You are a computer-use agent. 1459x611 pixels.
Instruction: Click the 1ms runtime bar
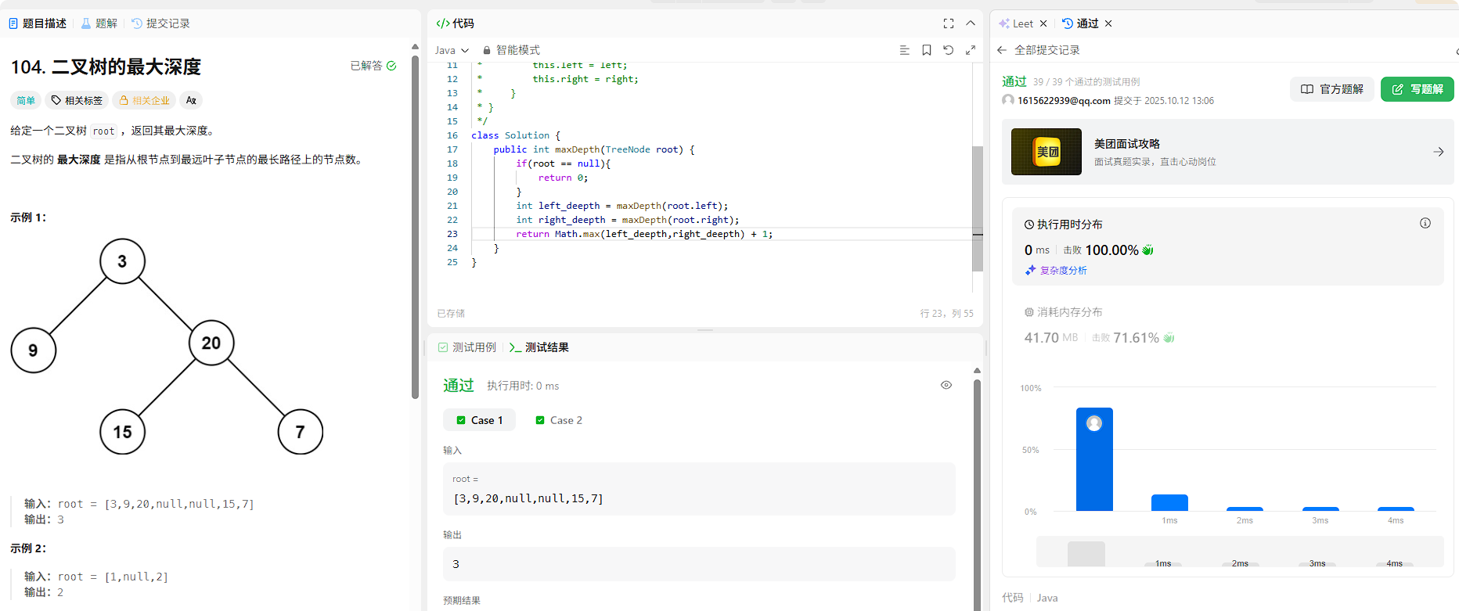1169,502
